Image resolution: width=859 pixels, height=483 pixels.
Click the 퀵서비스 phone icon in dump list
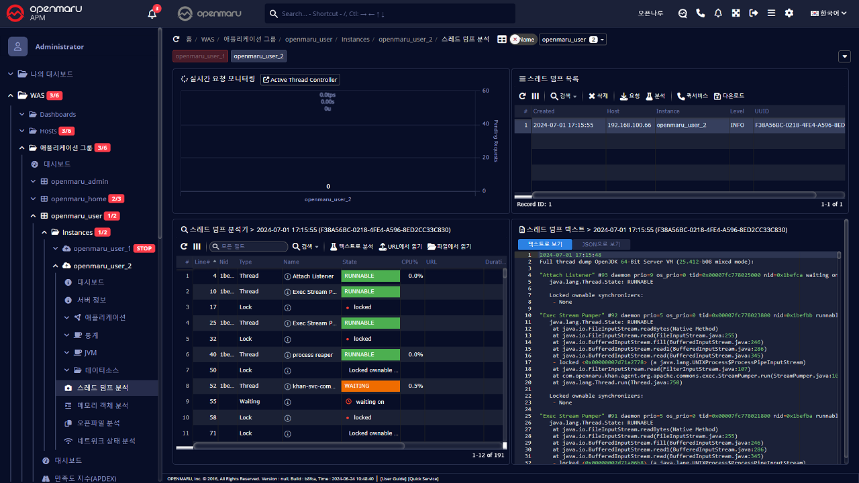click(692, 96)
